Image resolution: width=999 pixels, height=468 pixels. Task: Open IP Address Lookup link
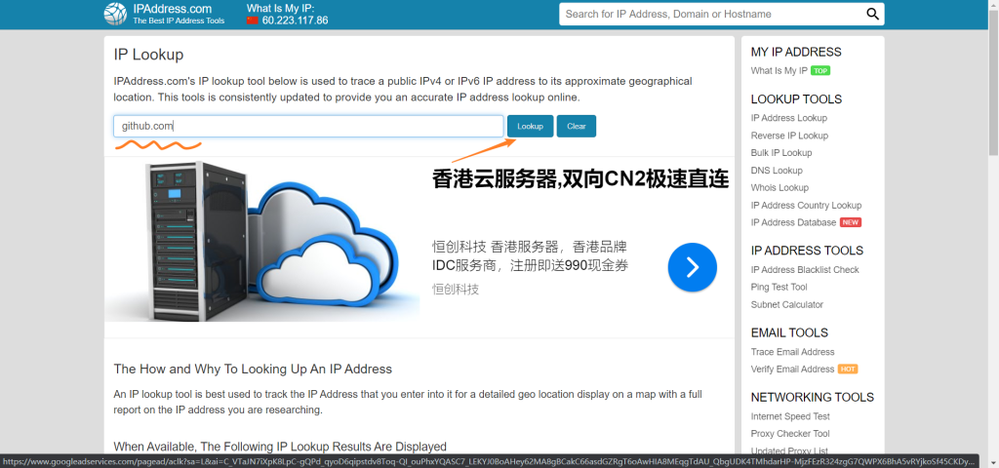coord(788,118)
